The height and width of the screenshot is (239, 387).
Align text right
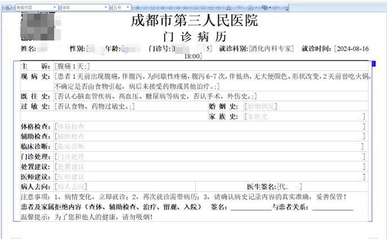click(x=178, y=8)
